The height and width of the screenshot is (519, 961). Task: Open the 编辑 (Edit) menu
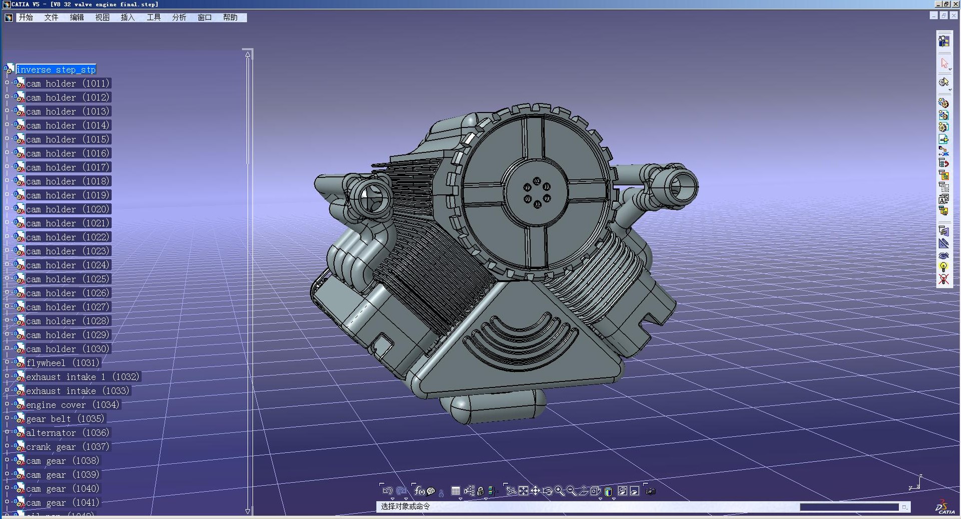(77, 17)
